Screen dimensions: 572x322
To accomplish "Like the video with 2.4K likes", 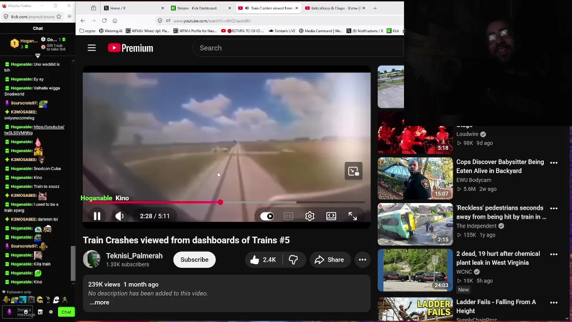I will [264, 260].
